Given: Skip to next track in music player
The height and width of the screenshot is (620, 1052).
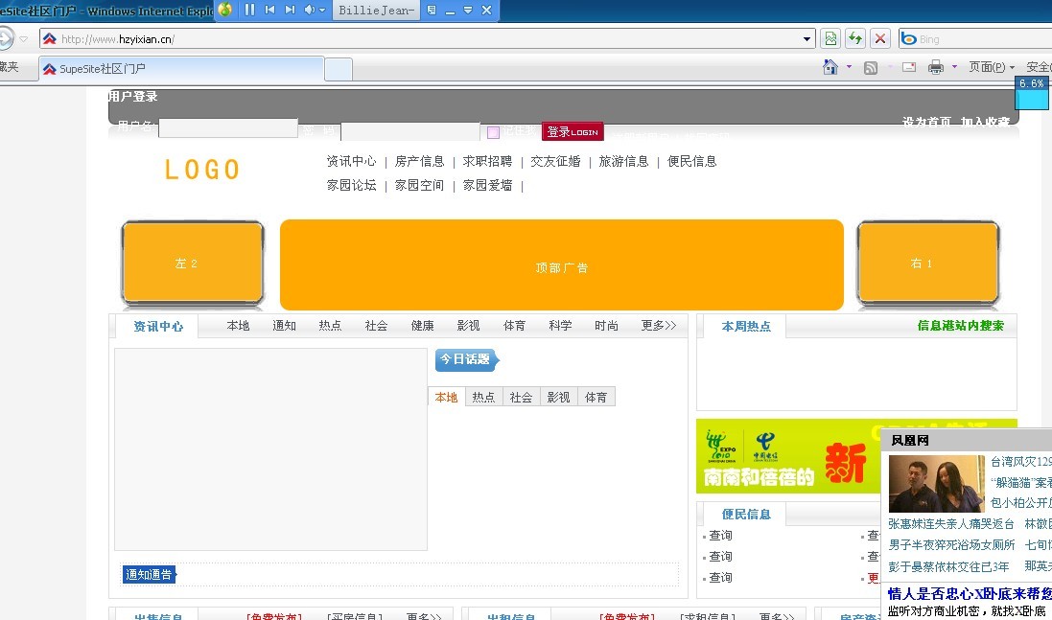Looking at the screenshot, I should pyautogui.click(x=290, y=10).
